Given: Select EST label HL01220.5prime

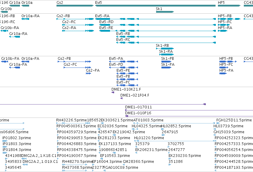Looking at the screenshot, I should tap(149, 138).
